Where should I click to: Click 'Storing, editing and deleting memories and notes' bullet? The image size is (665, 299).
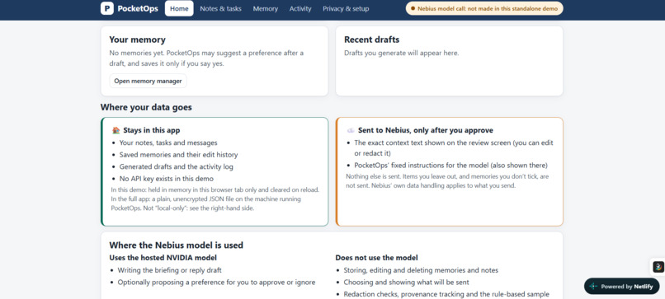point(421,270)
